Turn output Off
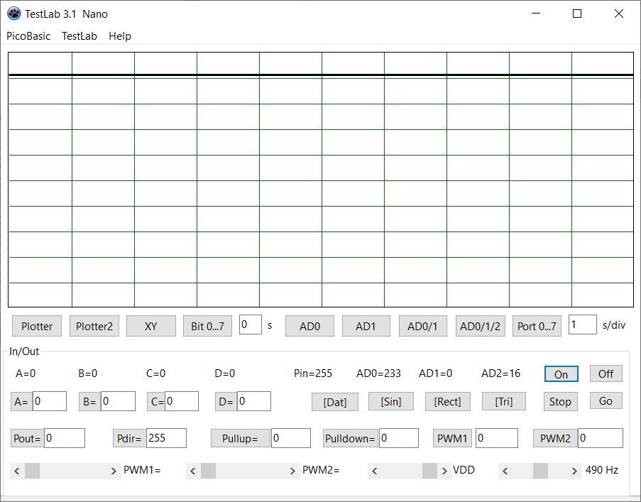This screenshot has width=641, height=502. [x=606, y=373]
